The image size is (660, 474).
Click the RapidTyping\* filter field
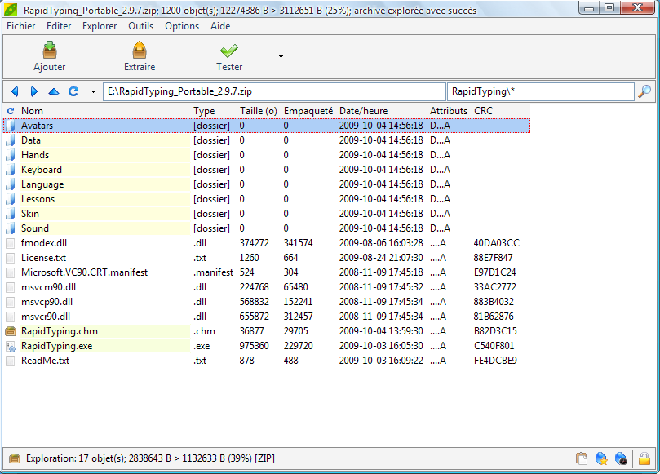point(540,91)
